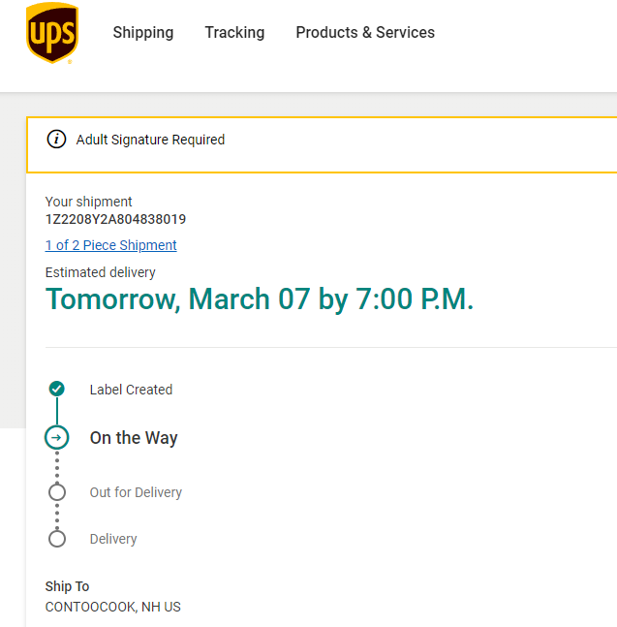Viewport: 617px width, 627px height.
Task: Select the Out for Delivery step label
Action: click(136, 492)
